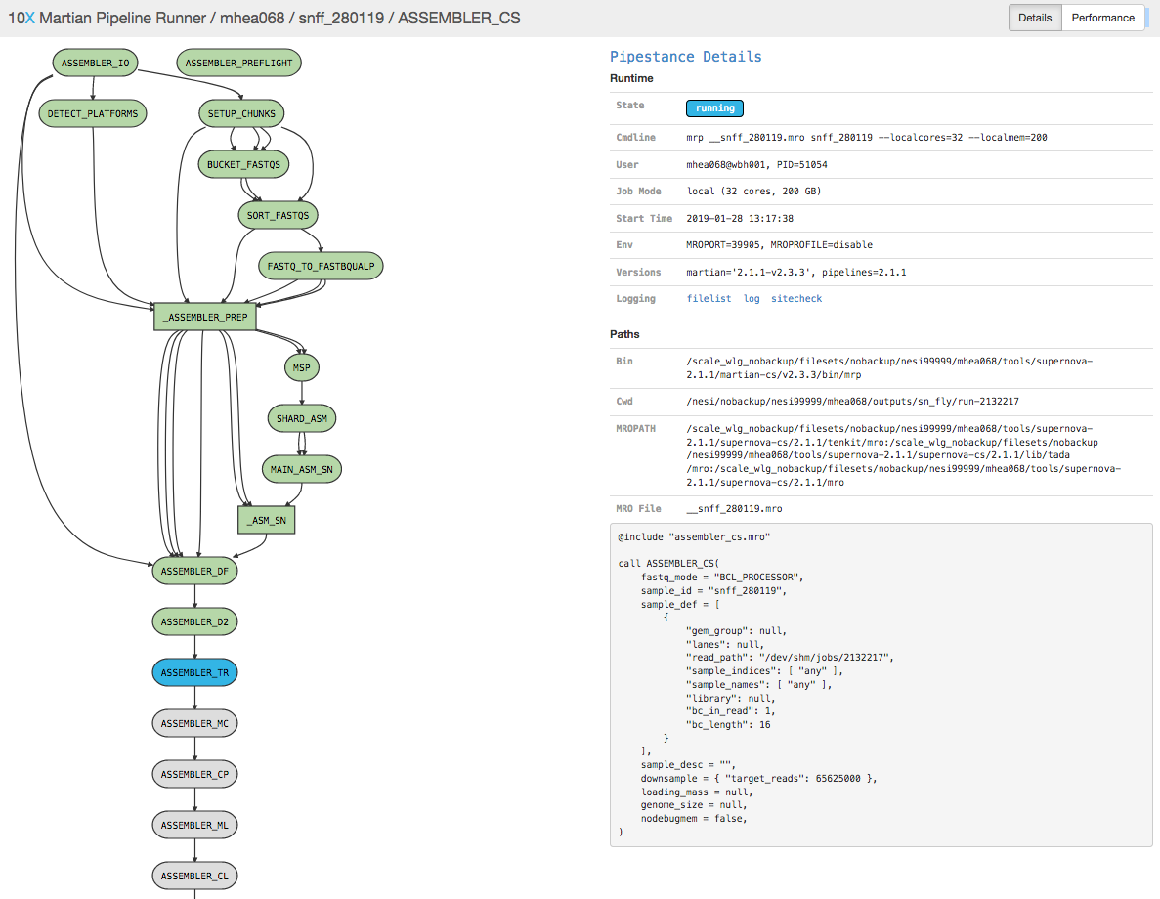Select the Details tab

[1035, 18]
